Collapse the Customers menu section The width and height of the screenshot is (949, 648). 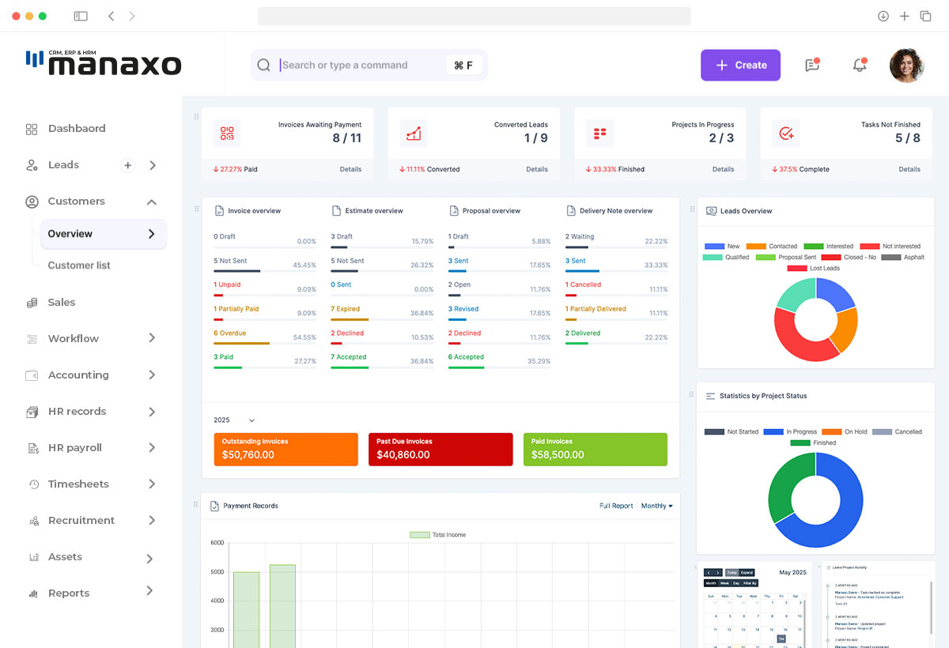click(x=151, y=202)
